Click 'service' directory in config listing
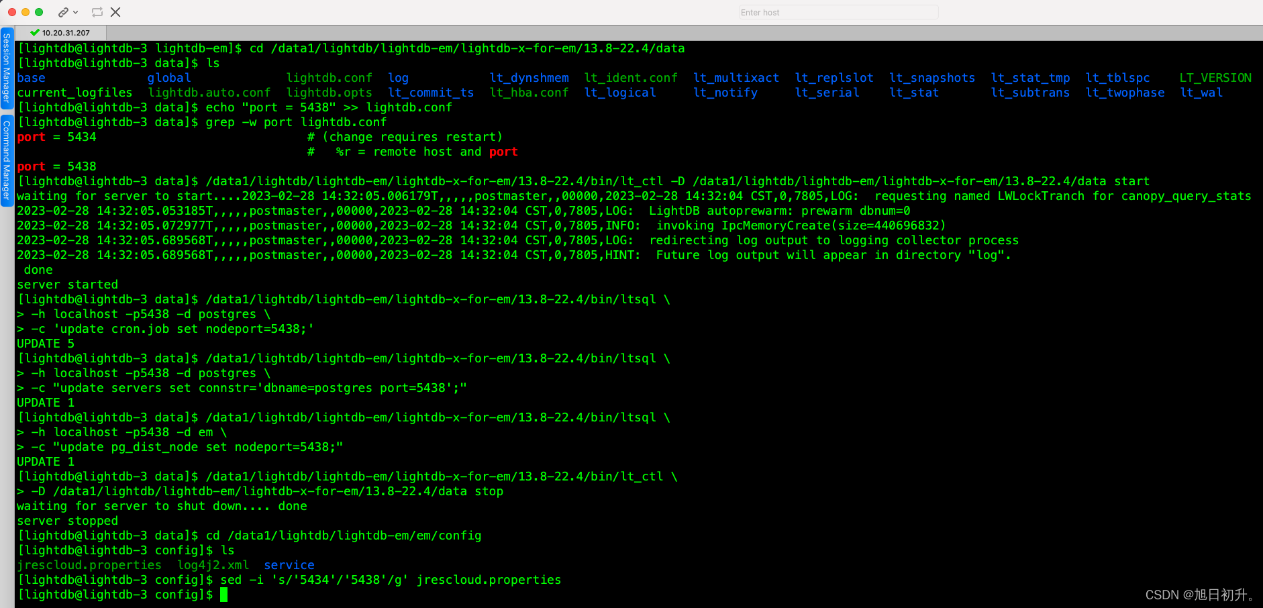 [x=289, y=565]
